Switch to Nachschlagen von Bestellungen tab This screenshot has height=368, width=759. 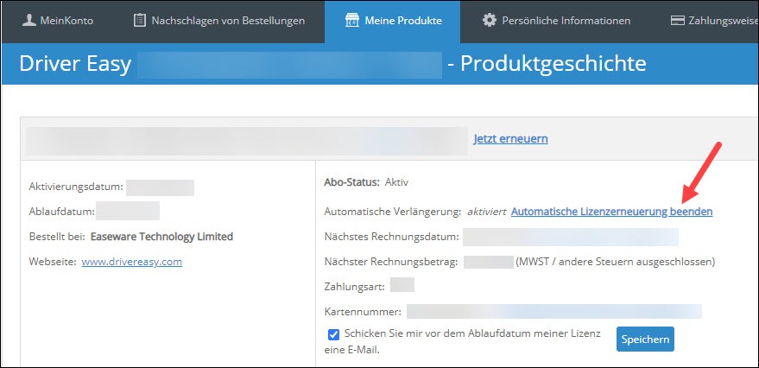(x=219, y=21)
